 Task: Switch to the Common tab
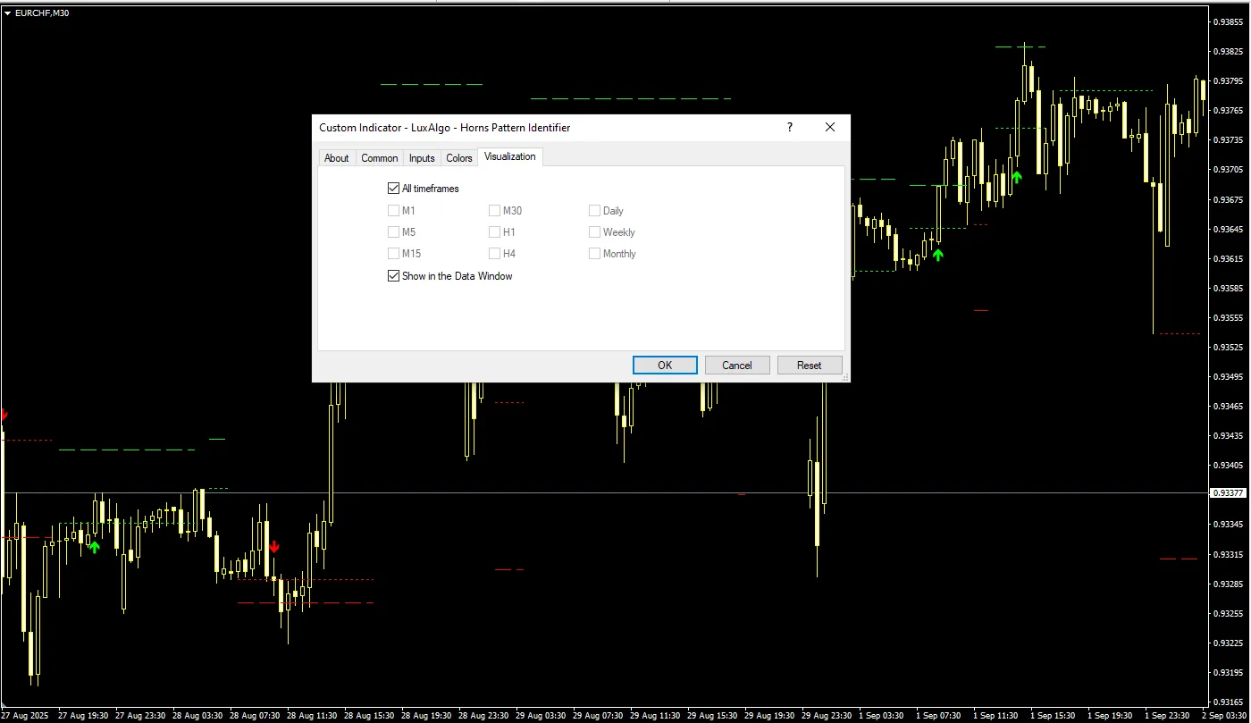379,157
